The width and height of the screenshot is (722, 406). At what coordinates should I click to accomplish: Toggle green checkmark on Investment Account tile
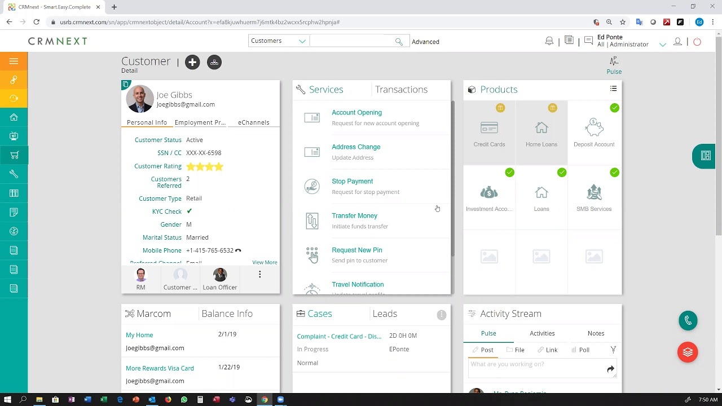click(509, 173)
